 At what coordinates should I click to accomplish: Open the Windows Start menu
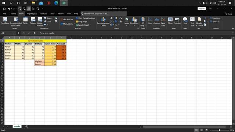[4, 3]
